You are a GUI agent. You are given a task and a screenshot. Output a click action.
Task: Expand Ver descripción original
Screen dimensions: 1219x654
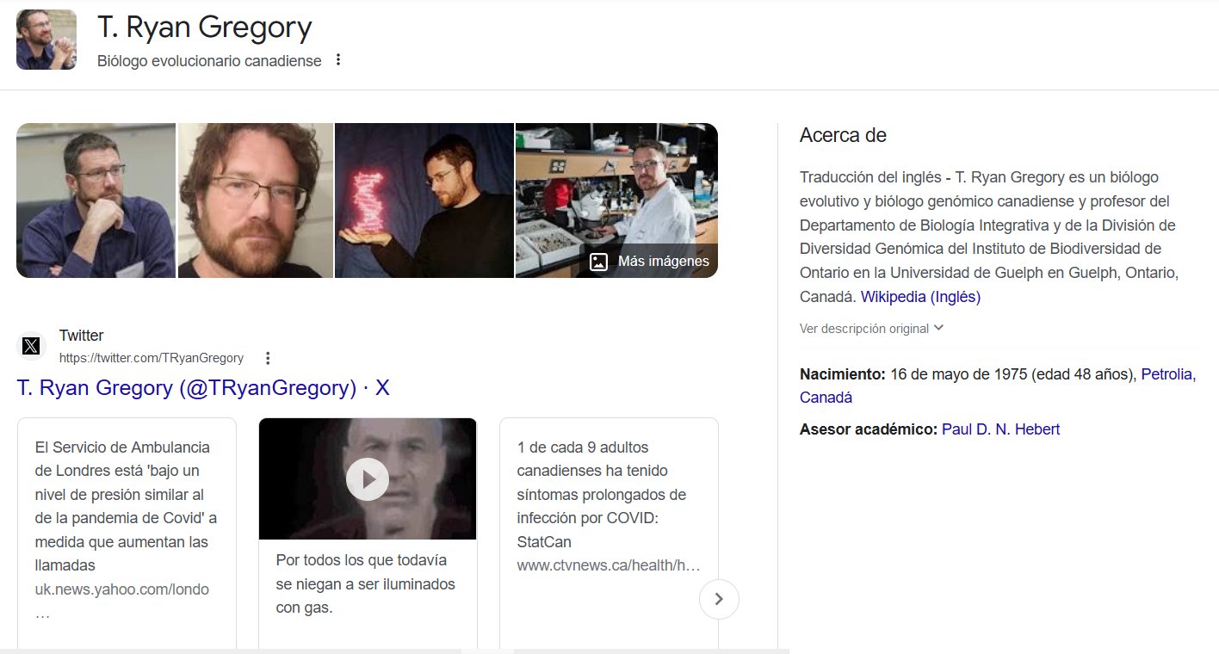[x=871, y=329]
